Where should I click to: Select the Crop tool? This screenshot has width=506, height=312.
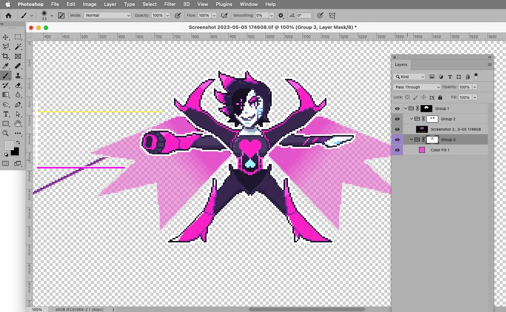pyautogui.click(x=6, y=56)
